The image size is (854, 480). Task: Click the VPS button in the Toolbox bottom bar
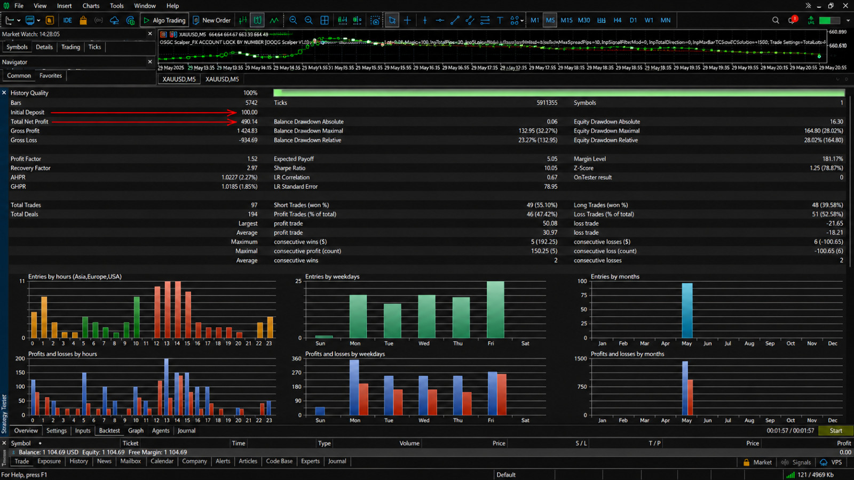pyautogui.click(x=831, y=462)
